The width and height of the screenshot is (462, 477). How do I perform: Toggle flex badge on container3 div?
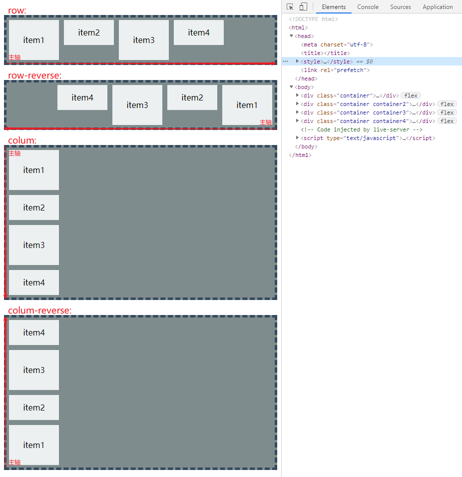(447, 112)
